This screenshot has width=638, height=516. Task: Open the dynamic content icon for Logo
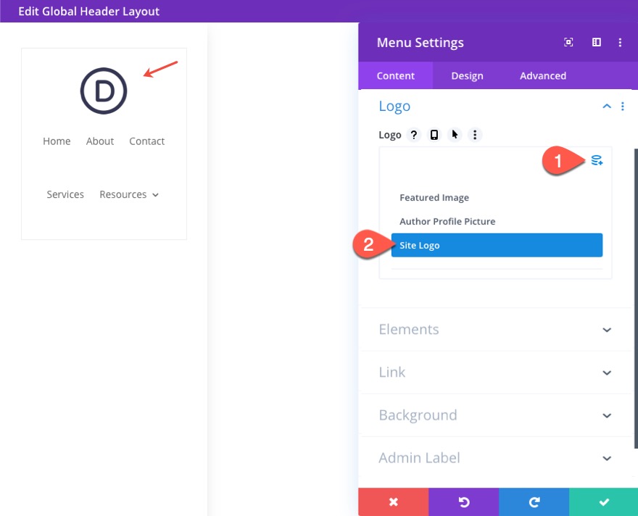(x=596, y=160)
